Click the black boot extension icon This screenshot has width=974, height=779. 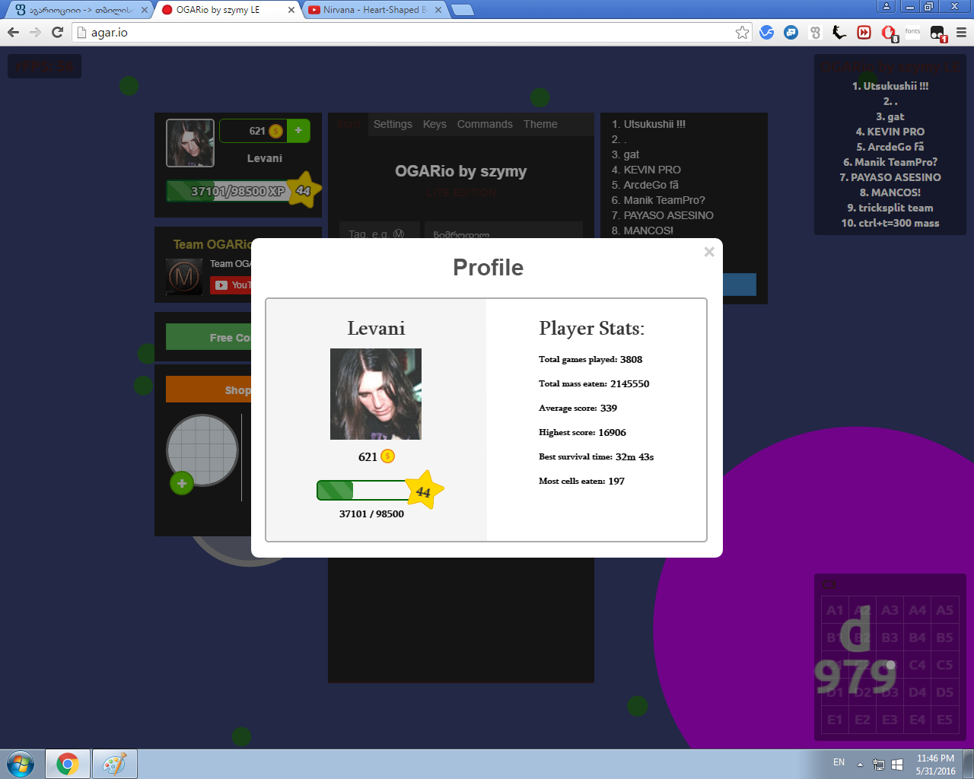[839, 32]
